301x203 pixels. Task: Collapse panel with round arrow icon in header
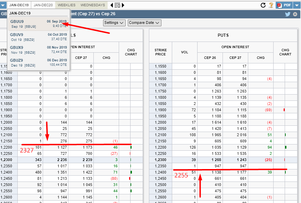point(295,14)
